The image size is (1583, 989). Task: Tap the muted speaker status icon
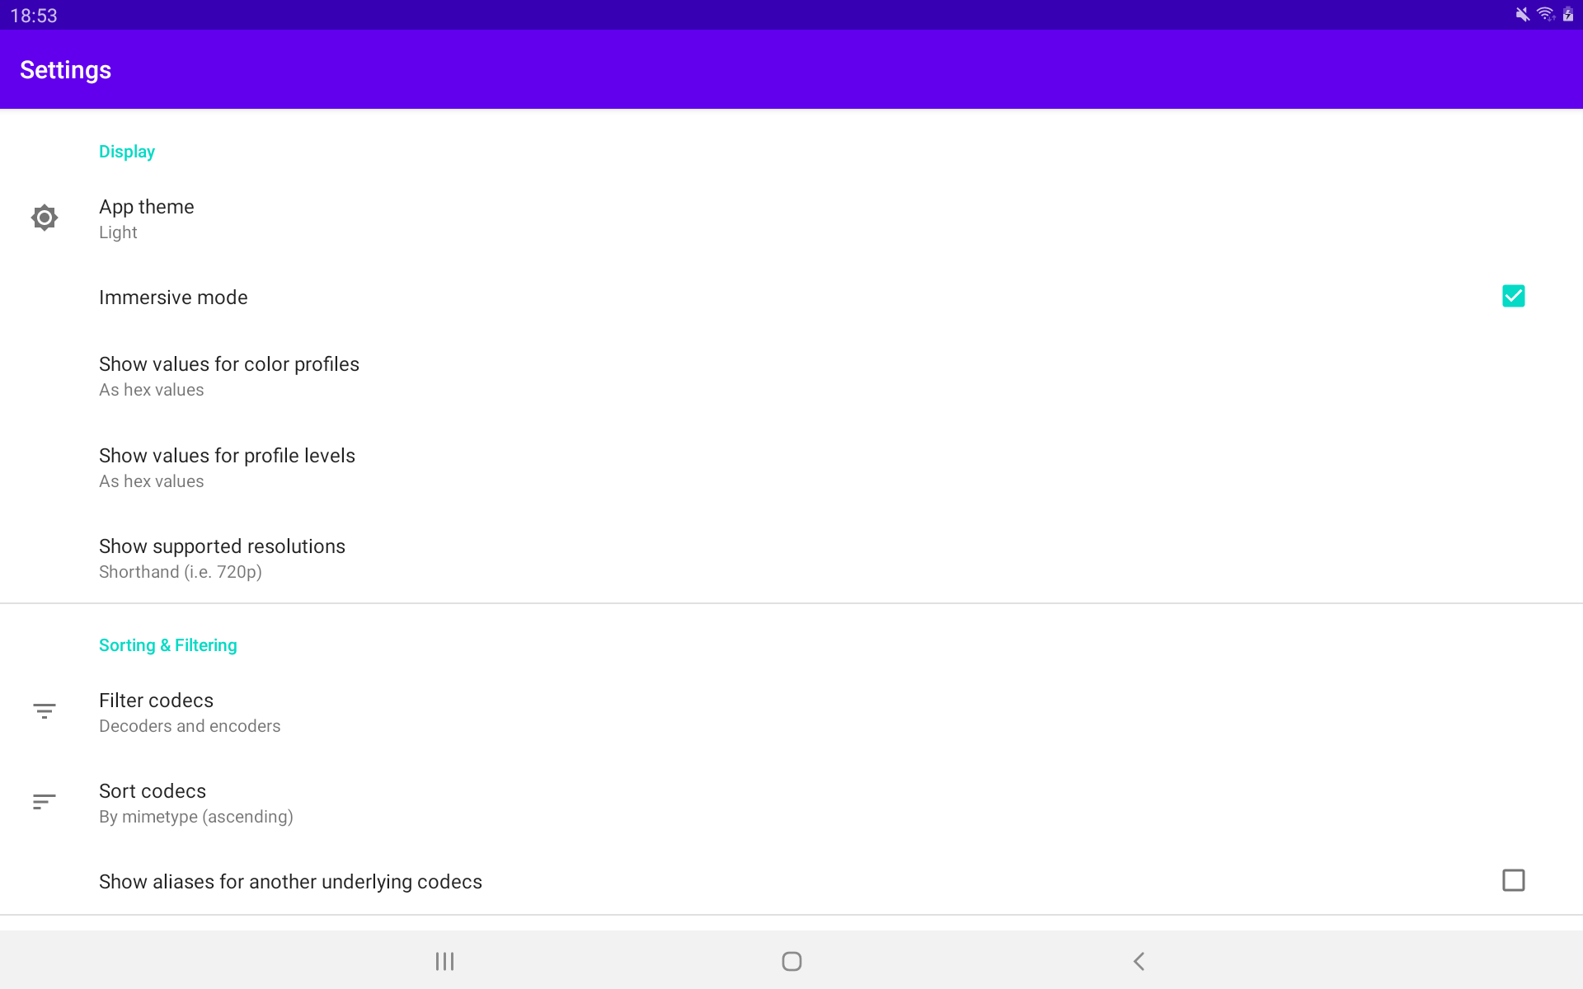1521,13
